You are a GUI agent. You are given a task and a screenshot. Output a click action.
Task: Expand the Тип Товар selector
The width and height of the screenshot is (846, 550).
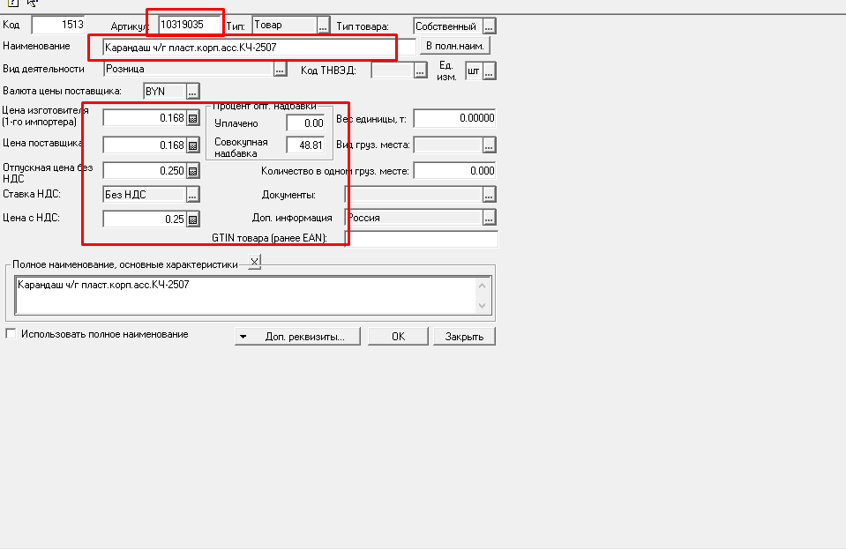323,26
